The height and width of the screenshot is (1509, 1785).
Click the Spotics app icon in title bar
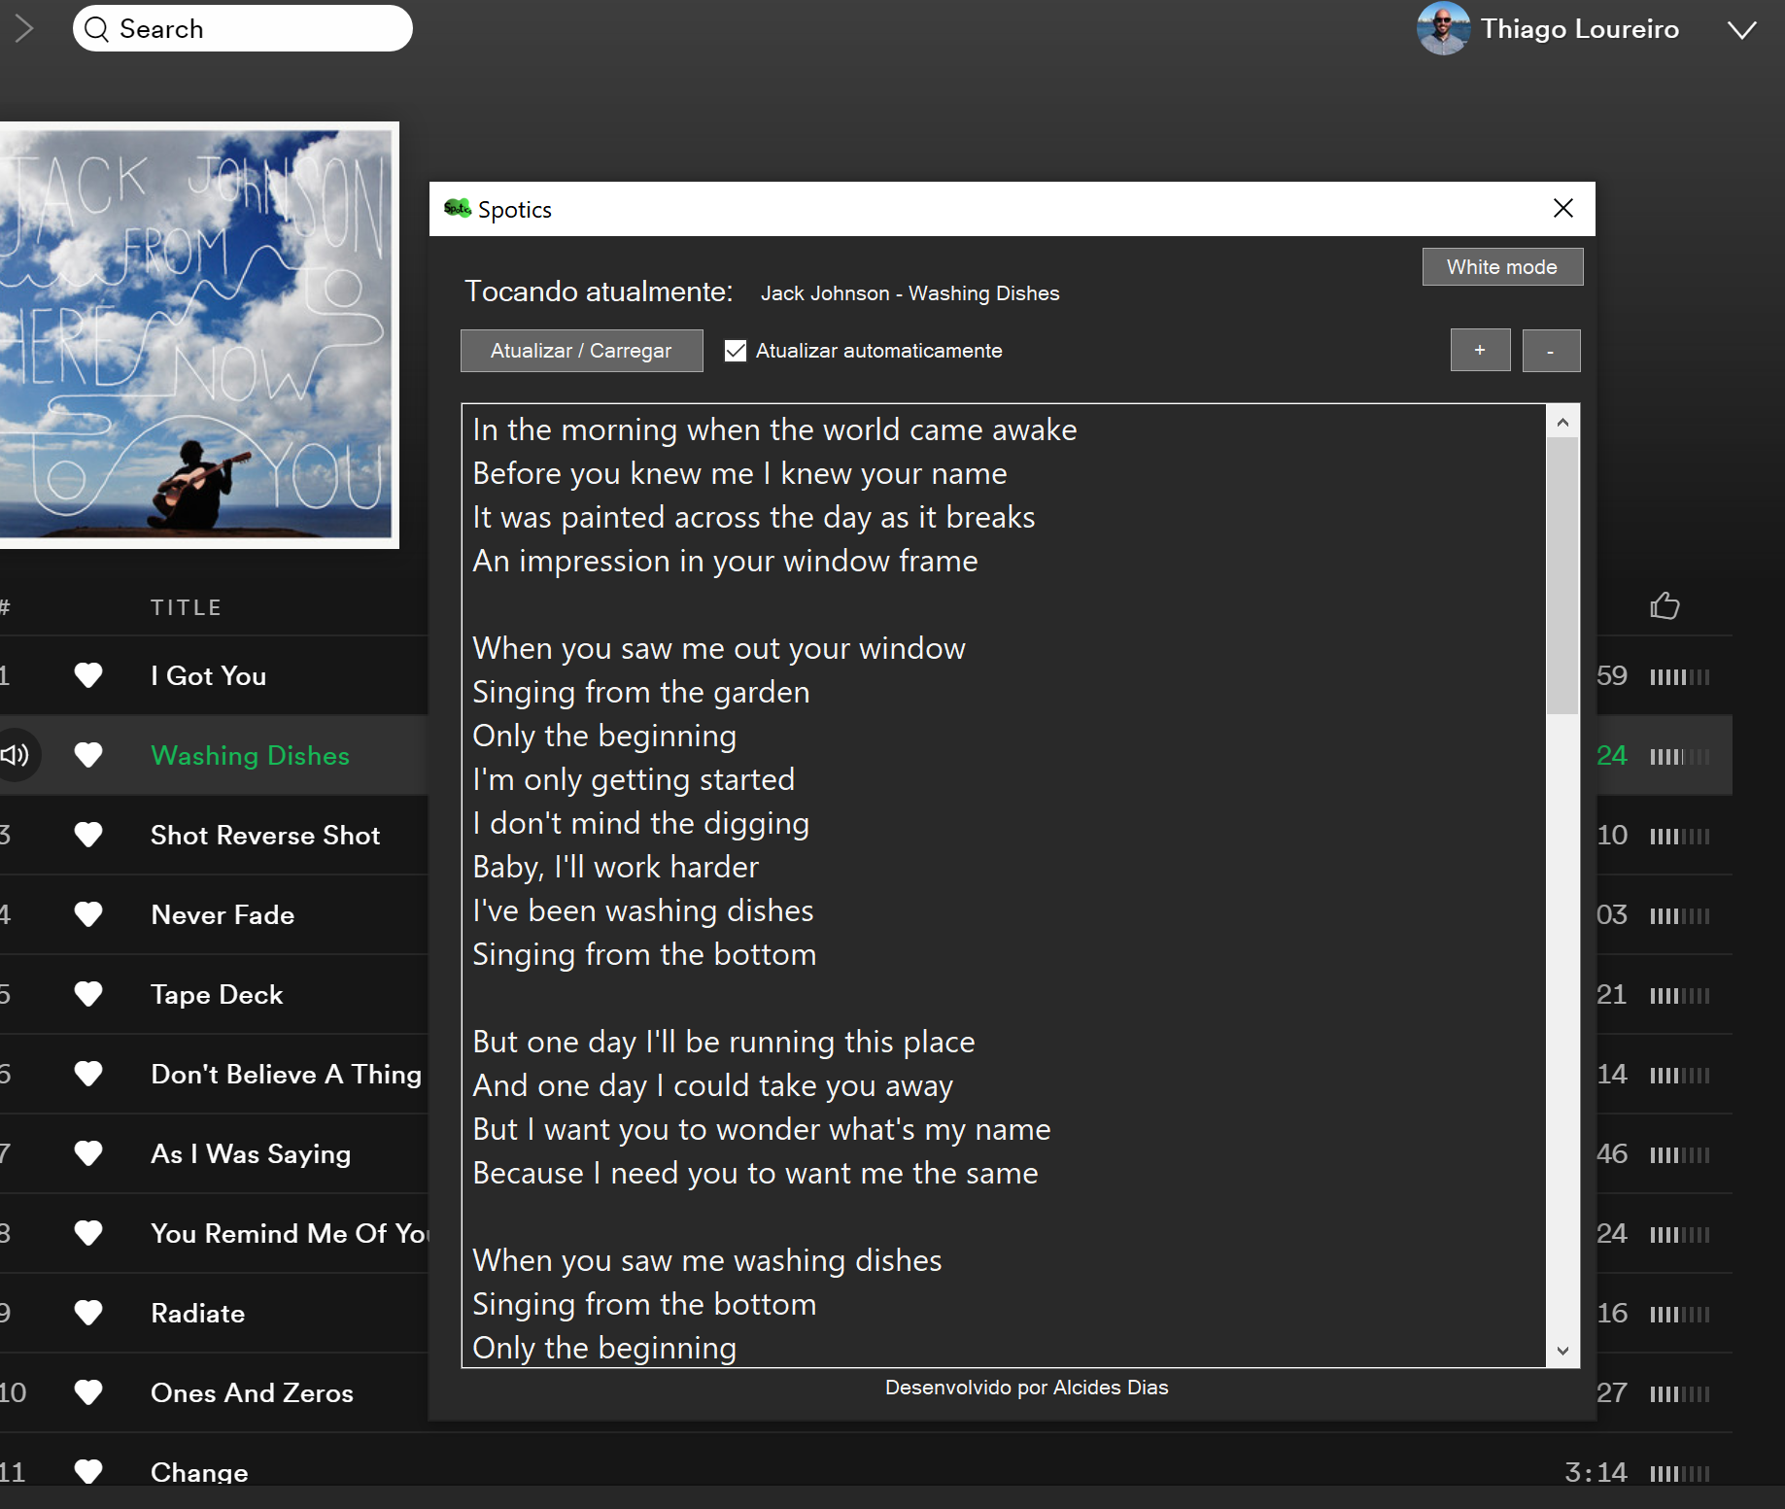click(458, 208)
